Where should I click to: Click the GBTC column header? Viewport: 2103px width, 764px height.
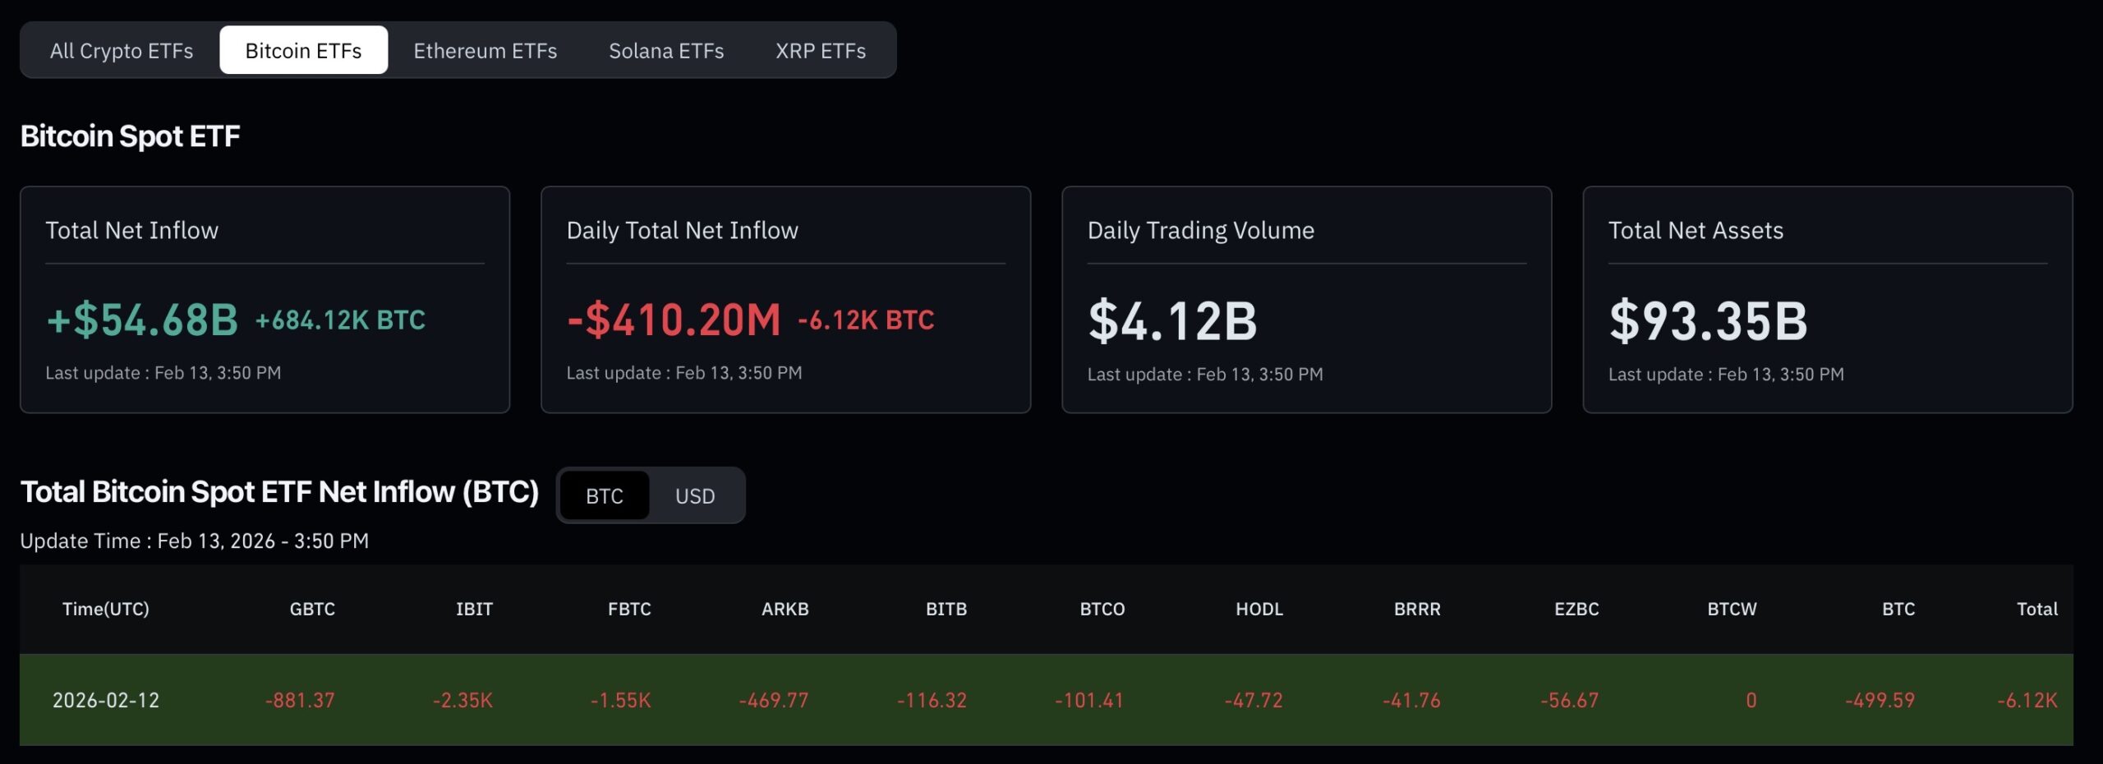click(x=313, y=609)
